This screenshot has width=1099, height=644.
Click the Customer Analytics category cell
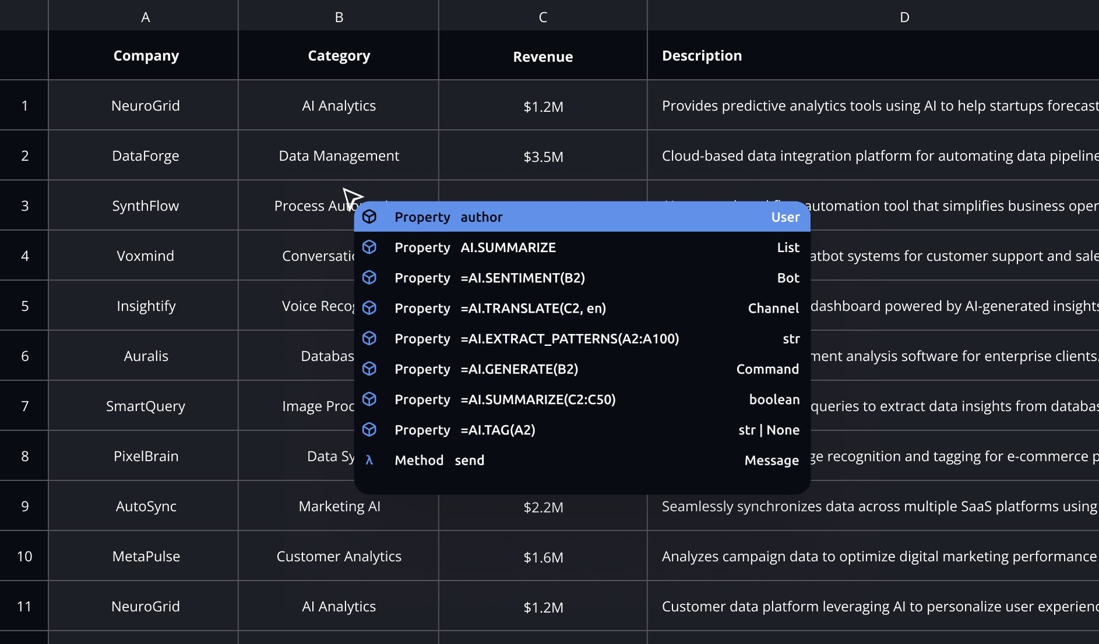(339, 555)
